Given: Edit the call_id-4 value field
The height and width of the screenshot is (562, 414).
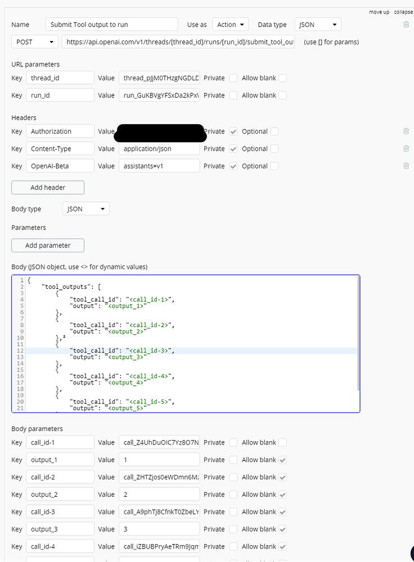Looking at the screenshot, I should [x=159, y=546].
